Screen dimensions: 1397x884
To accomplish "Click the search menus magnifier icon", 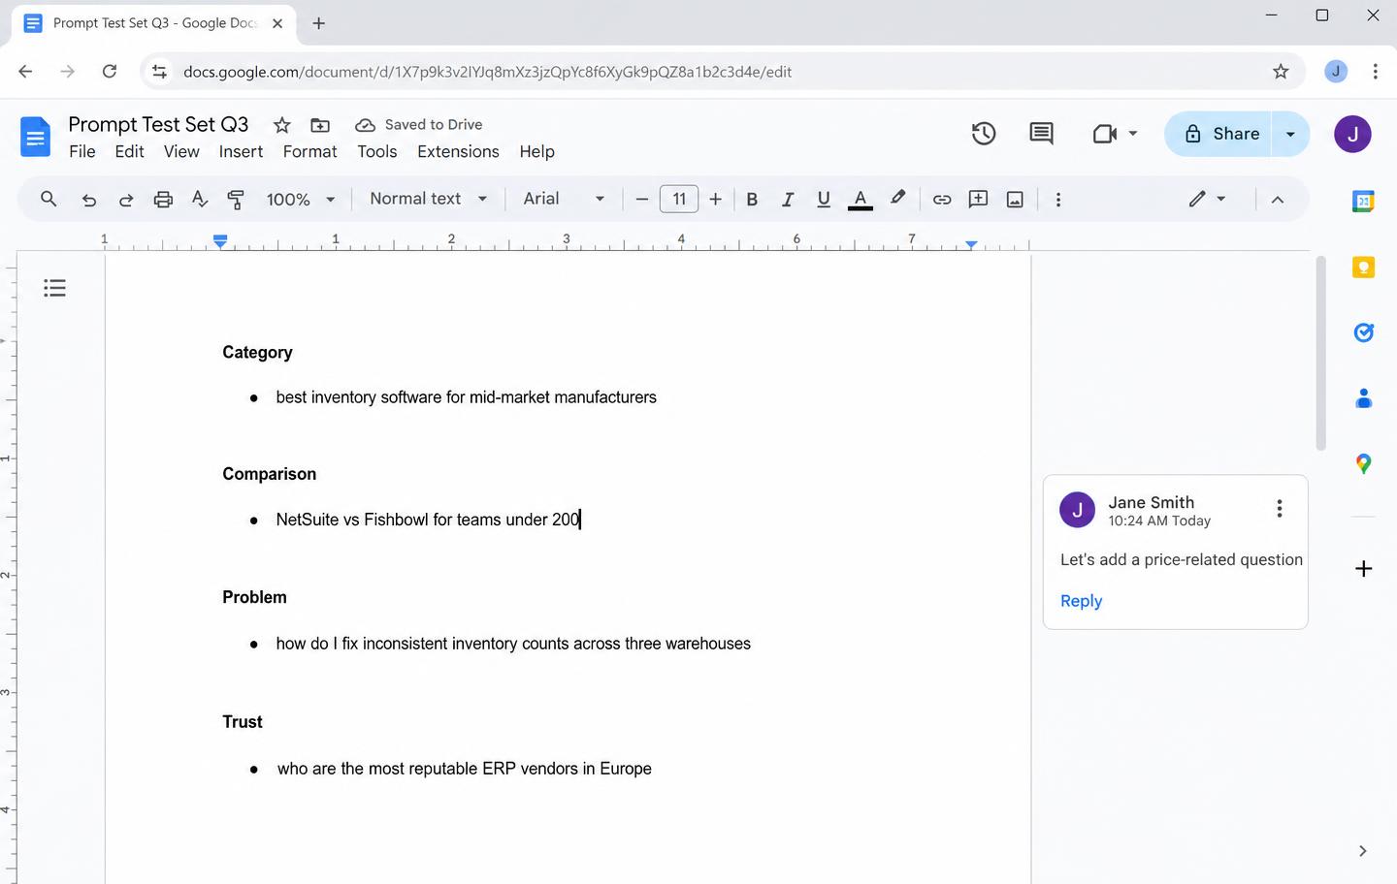I will tap(49, 199).
